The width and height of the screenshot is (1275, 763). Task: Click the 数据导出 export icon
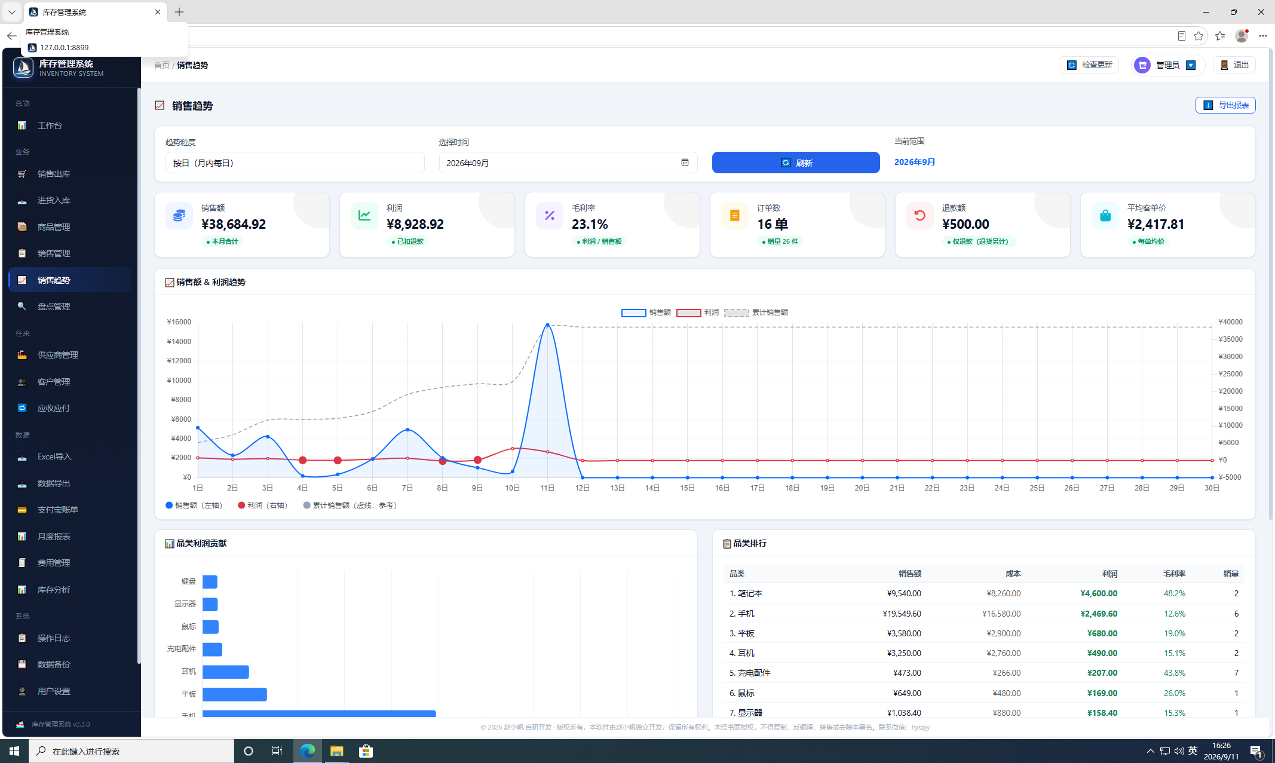click(22, 483)
